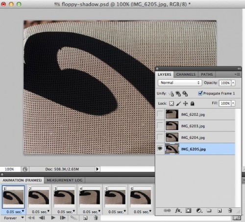Open the Normal blend mode dropdown
This screenshot has height=222, width=245.
pos(180,83)
